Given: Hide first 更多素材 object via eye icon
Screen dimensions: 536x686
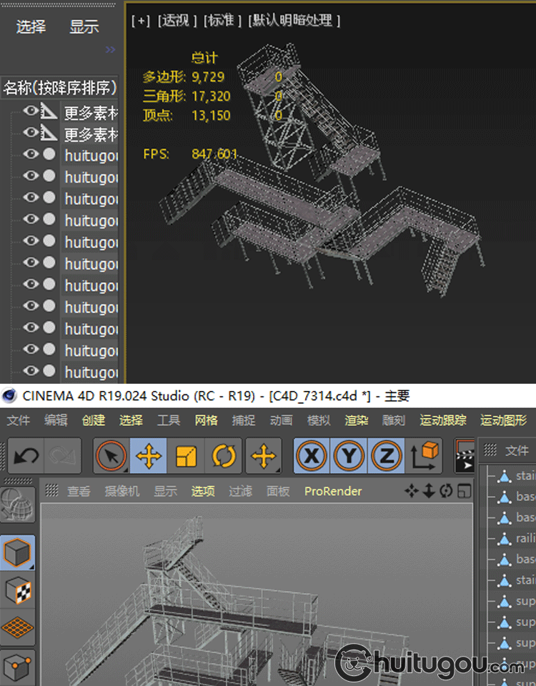Looking at the screenshot, I should tap(30, 111).
